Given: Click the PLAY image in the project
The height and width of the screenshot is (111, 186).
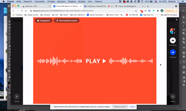Looking at the screenshot, I should [95, 61].
